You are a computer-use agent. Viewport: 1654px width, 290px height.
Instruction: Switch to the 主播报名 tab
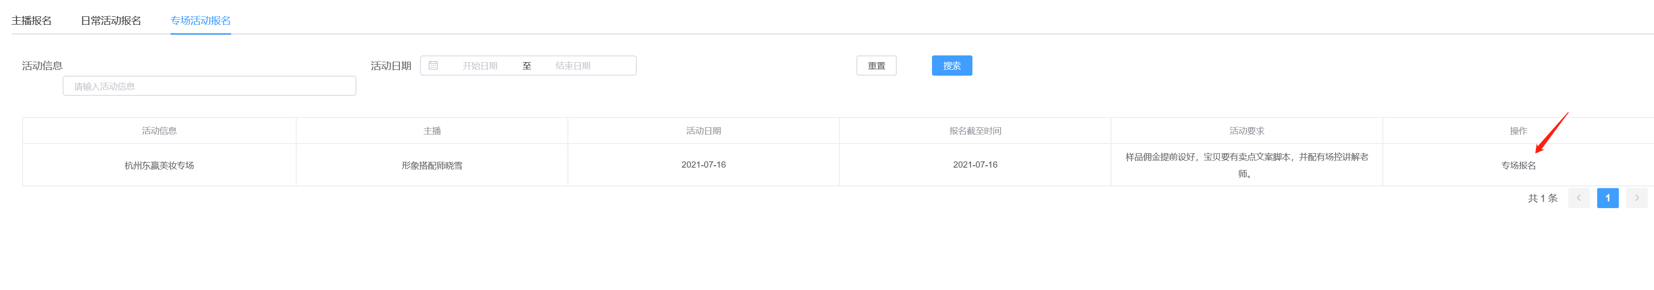31,21
